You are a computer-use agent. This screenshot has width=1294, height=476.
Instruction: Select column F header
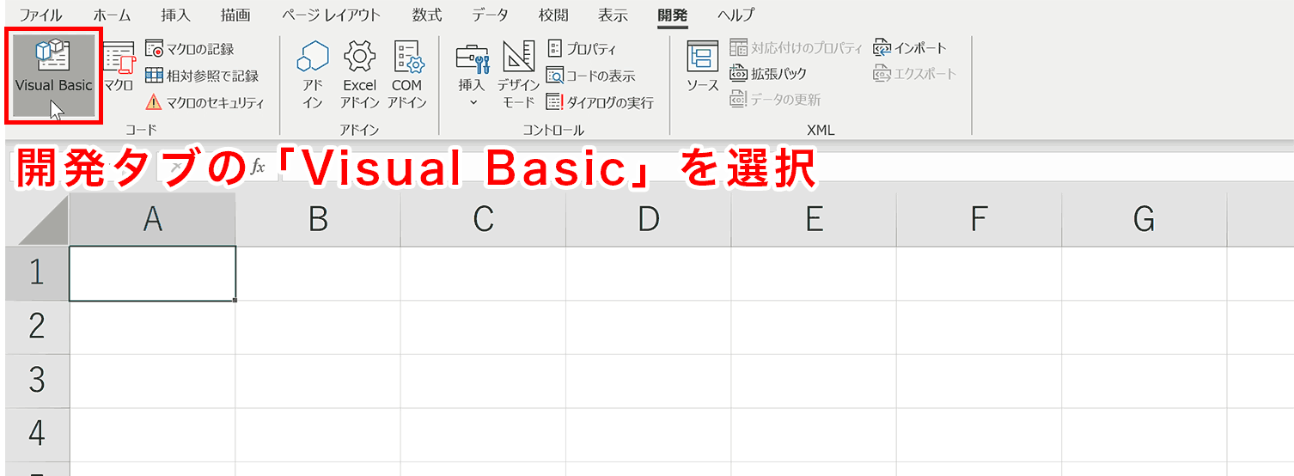(x=979, y=220)
